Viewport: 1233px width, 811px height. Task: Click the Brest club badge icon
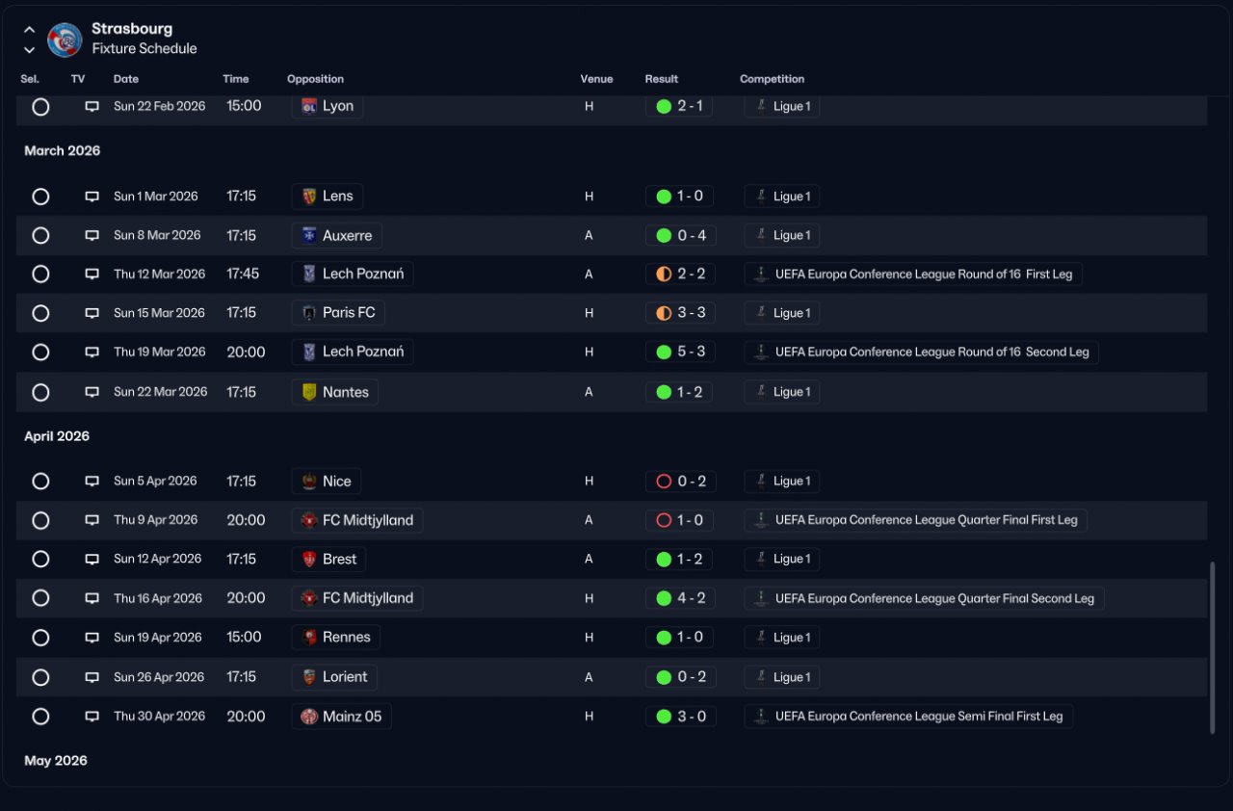pyautogui.click(x=309, y=559)
